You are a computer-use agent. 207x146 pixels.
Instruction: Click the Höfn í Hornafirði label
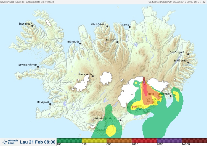159,94
